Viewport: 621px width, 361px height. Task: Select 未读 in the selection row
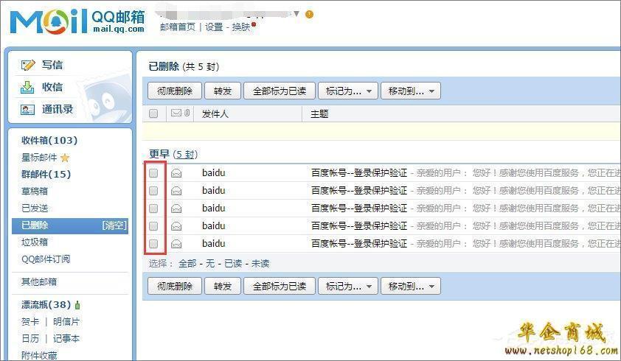pyautogui.click(x=260, y=264)
